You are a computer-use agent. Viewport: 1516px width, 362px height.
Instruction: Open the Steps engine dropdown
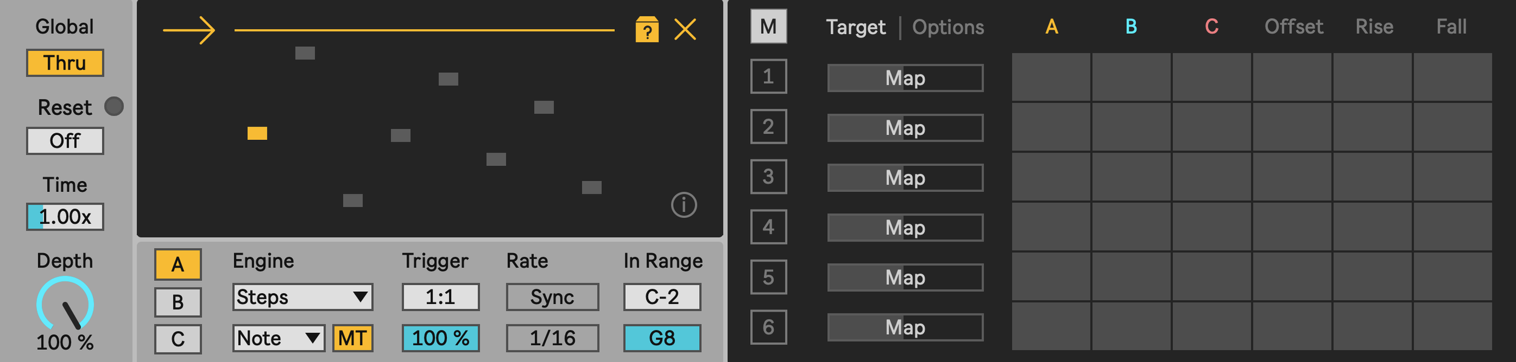(303, 297)
